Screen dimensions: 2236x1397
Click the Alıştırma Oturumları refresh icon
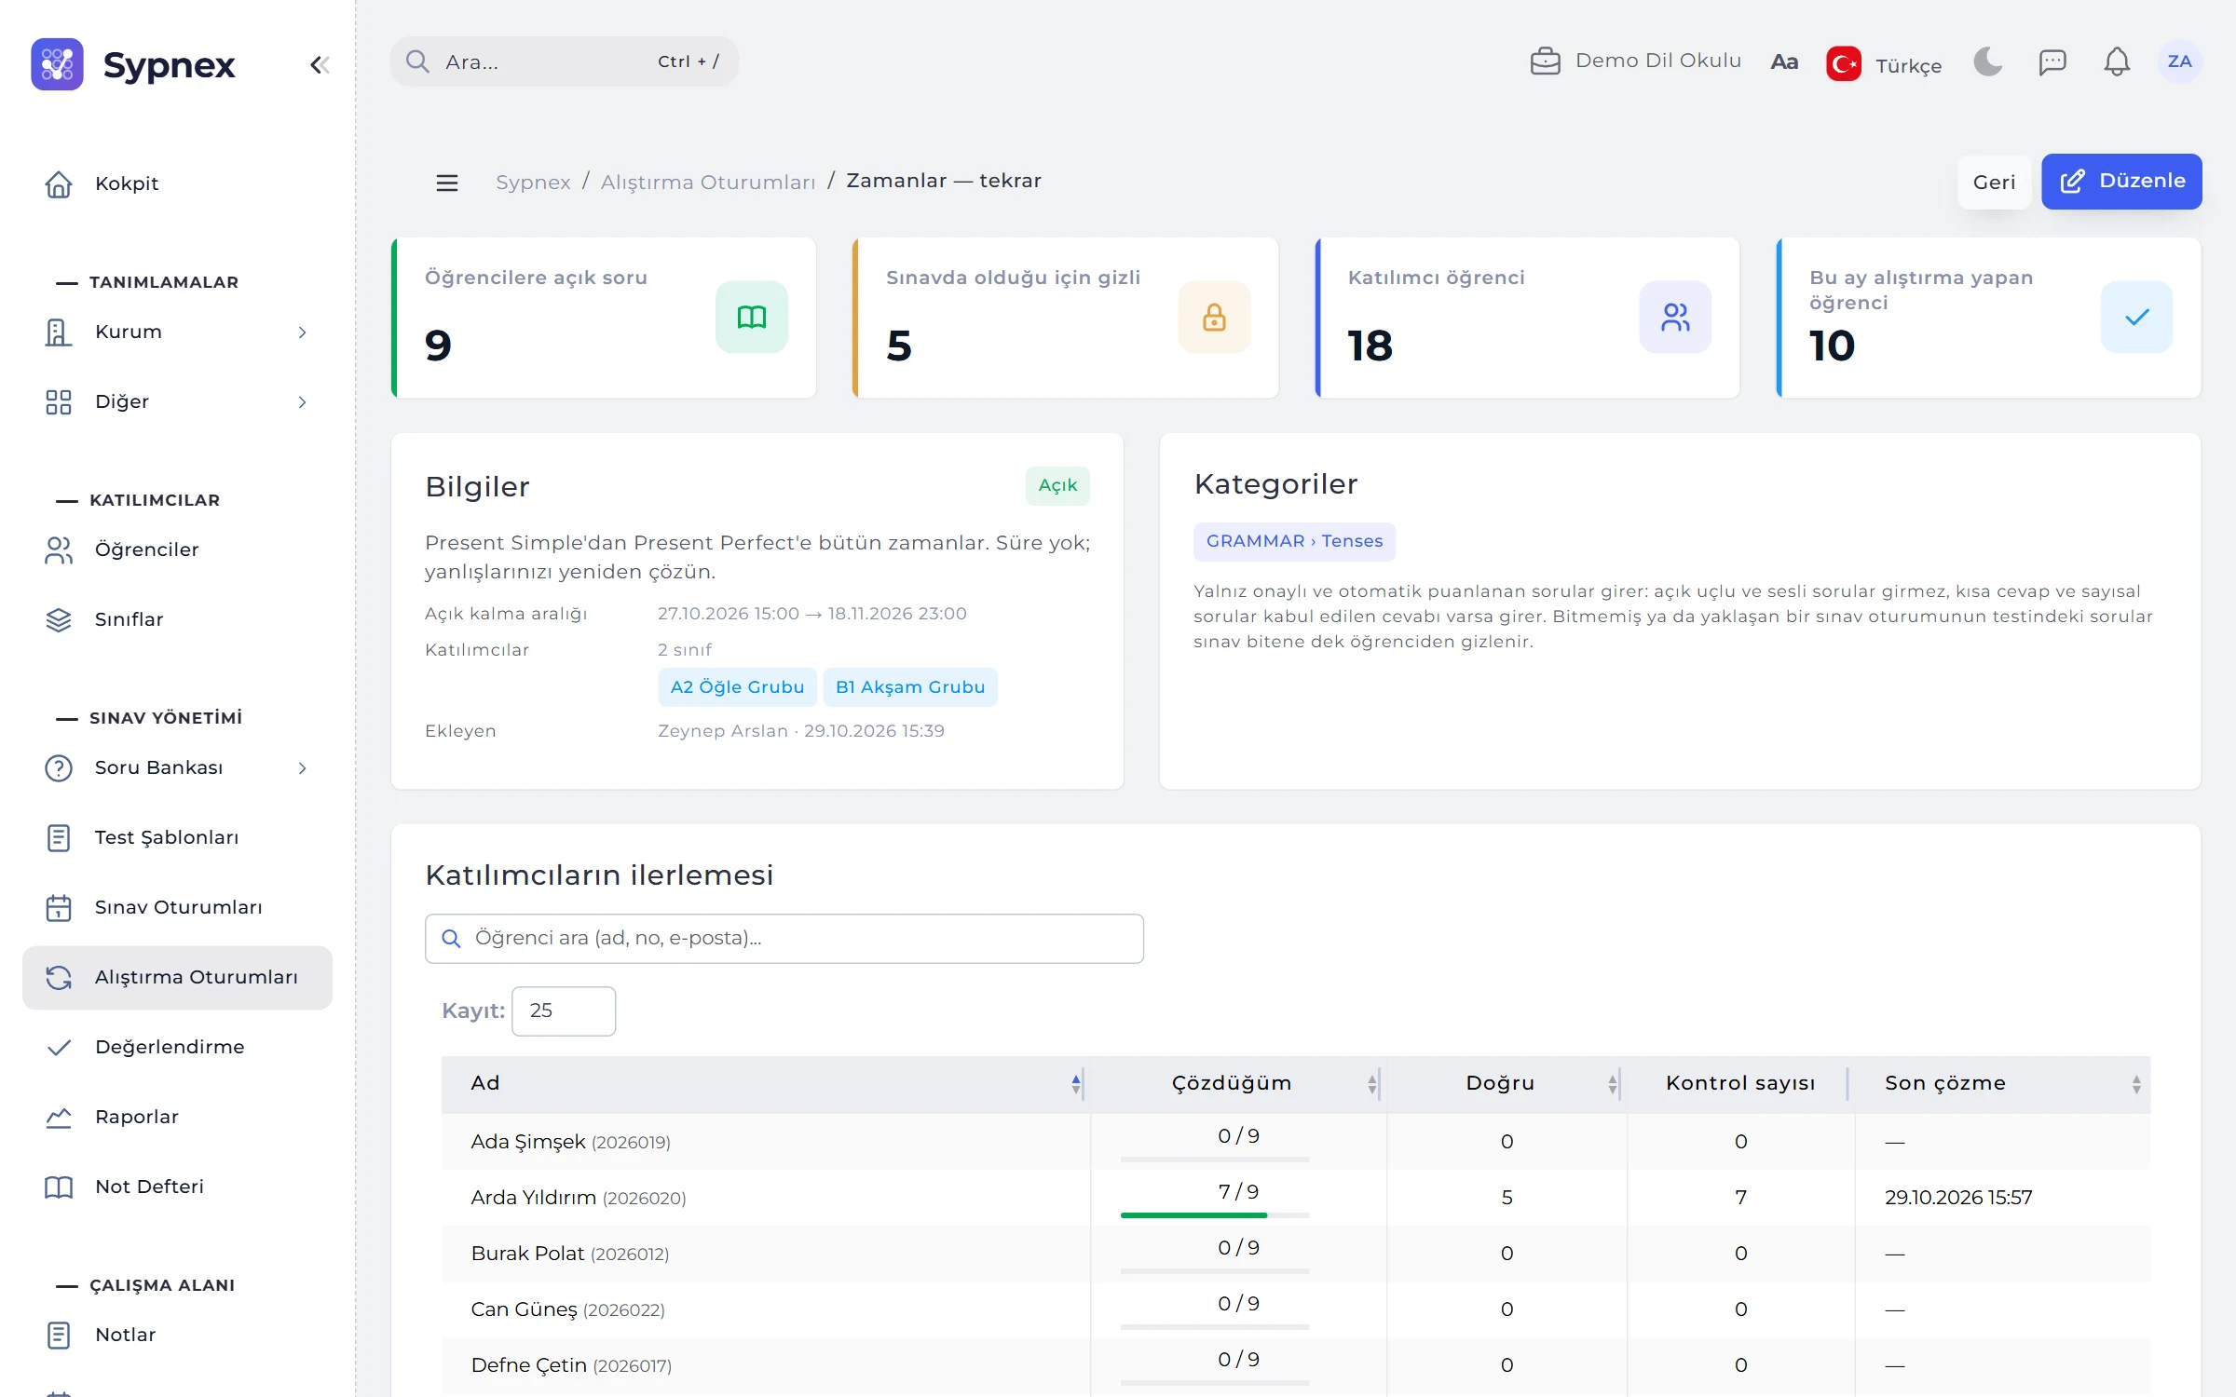coord(59,977)
